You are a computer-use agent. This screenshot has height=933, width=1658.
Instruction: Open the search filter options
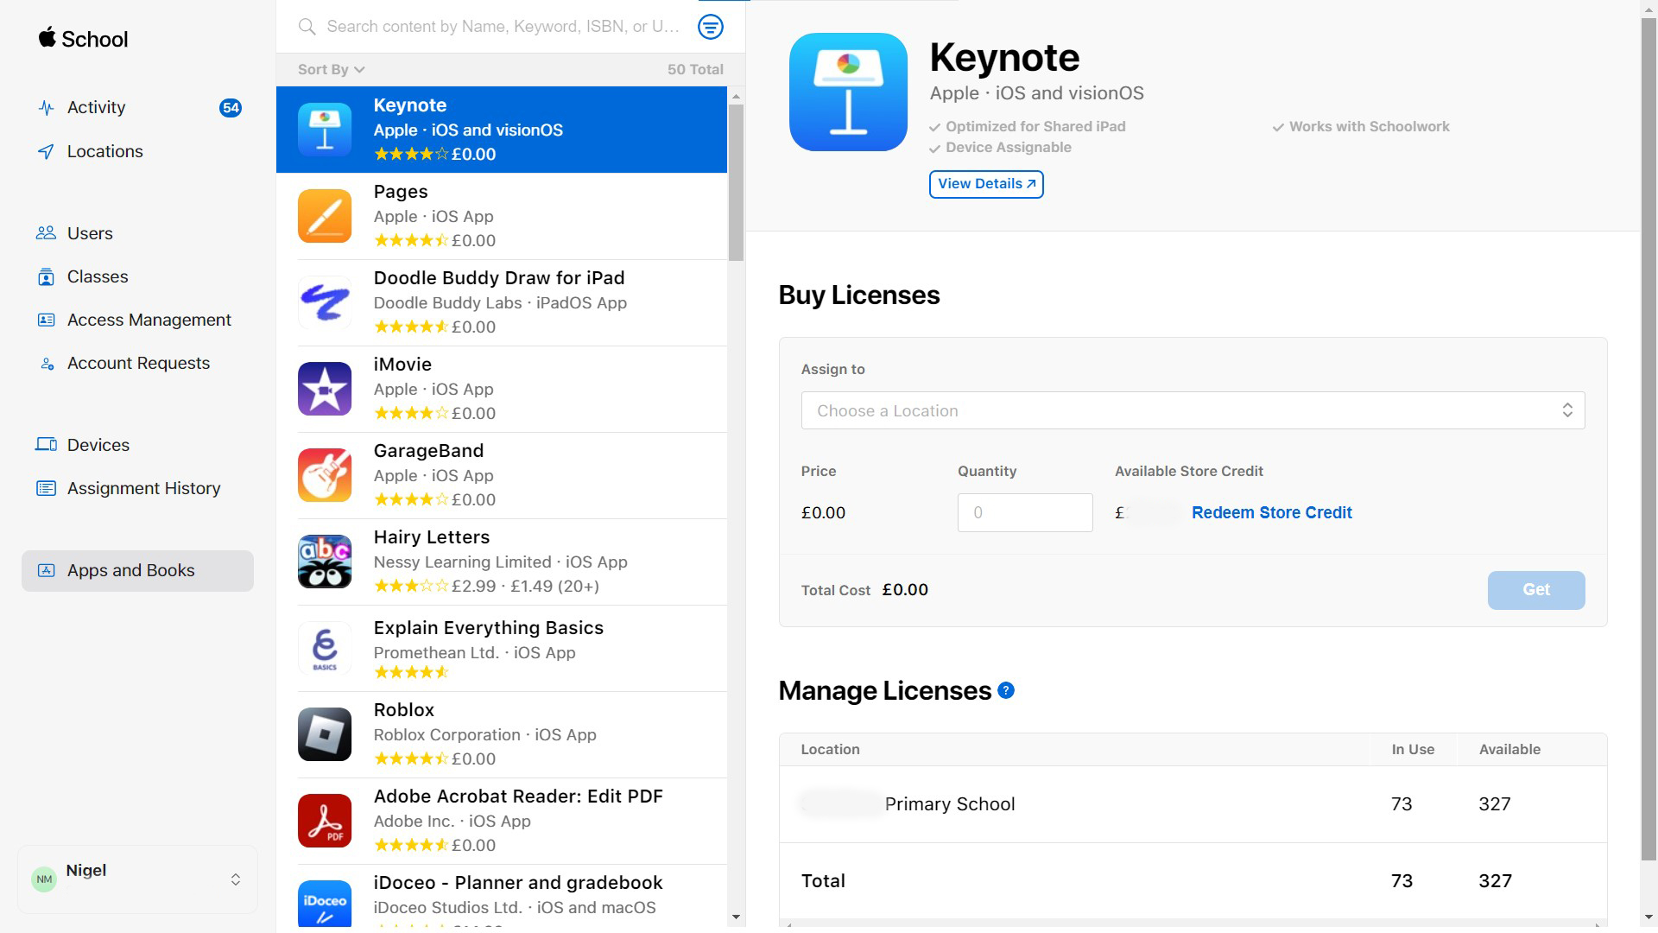(x=710, y=27)
